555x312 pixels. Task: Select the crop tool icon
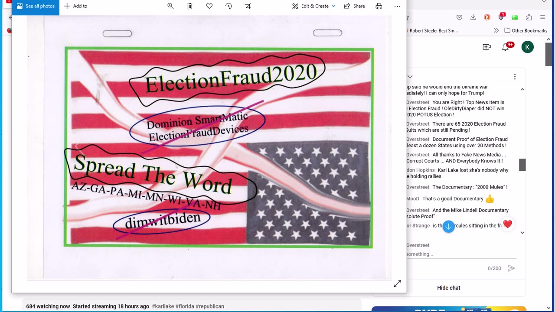click(x=248, y=6)
